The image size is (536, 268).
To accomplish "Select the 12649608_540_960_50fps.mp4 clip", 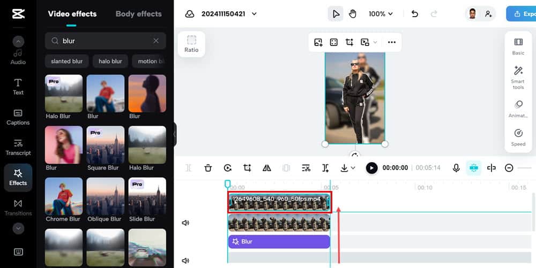I will (279, 202).
